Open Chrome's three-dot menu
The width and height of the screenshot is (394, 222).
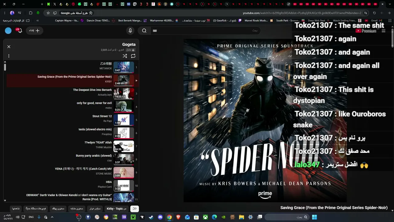coord(5,13)
